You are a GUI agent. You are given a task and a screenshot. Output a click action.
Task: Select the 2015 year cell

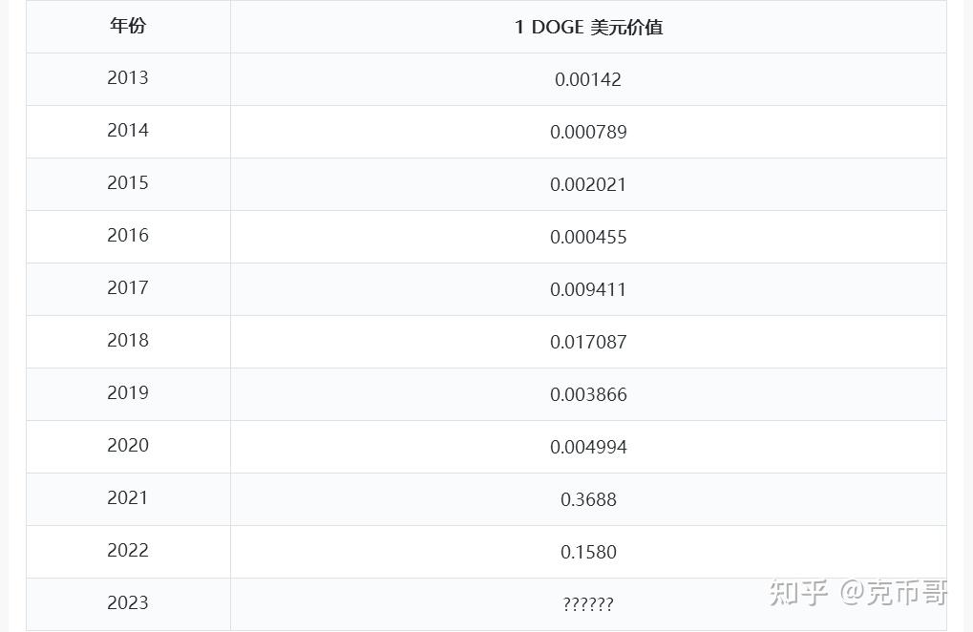coord(128,183)
